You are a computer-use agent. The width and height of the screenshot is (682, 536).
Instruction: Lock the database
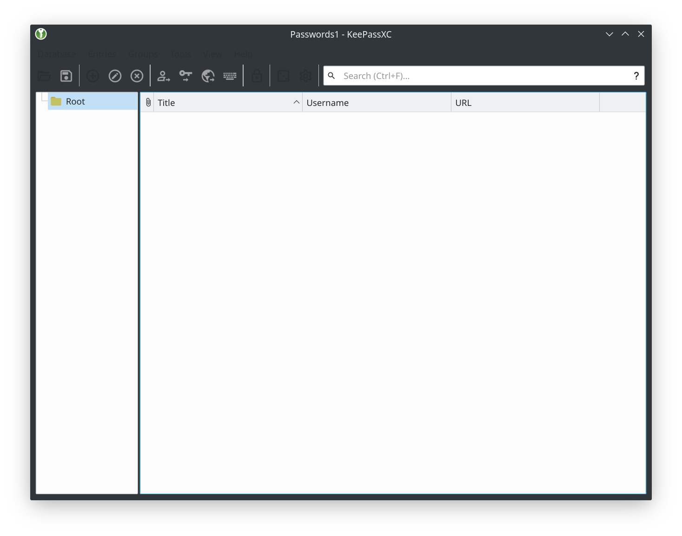tap(257, 76)
